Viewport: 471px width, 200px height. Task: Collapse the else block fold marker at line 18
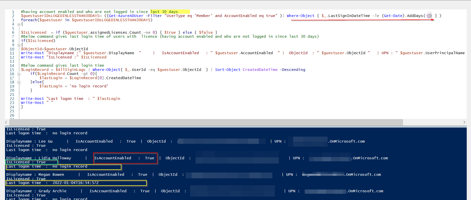[x=19, y=82]
